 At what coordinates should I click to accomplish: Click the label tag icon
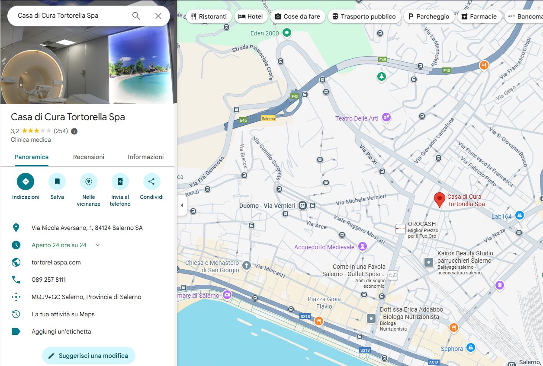tap(16, 331)
